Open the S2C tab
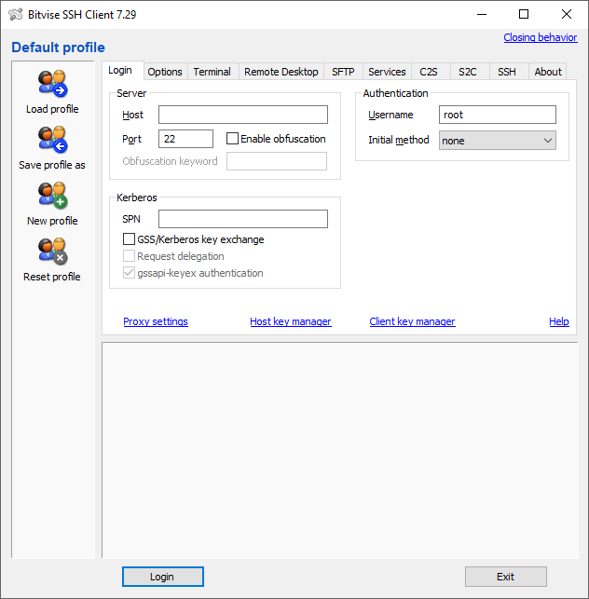Viewport: 589px width, 599px height. pos(468,72)
